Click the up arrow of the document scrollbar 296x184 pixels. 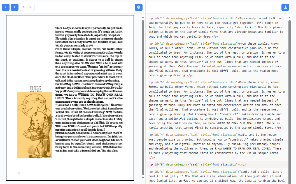point(143,18)
